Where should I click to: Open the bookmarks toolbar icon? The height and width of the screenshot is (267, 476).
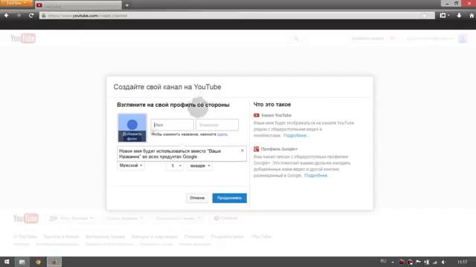point(445,15)
